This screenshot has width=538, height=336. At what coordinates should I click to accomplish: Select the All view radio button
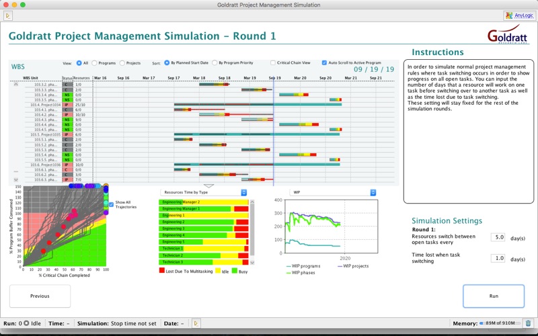click(79, 63)
